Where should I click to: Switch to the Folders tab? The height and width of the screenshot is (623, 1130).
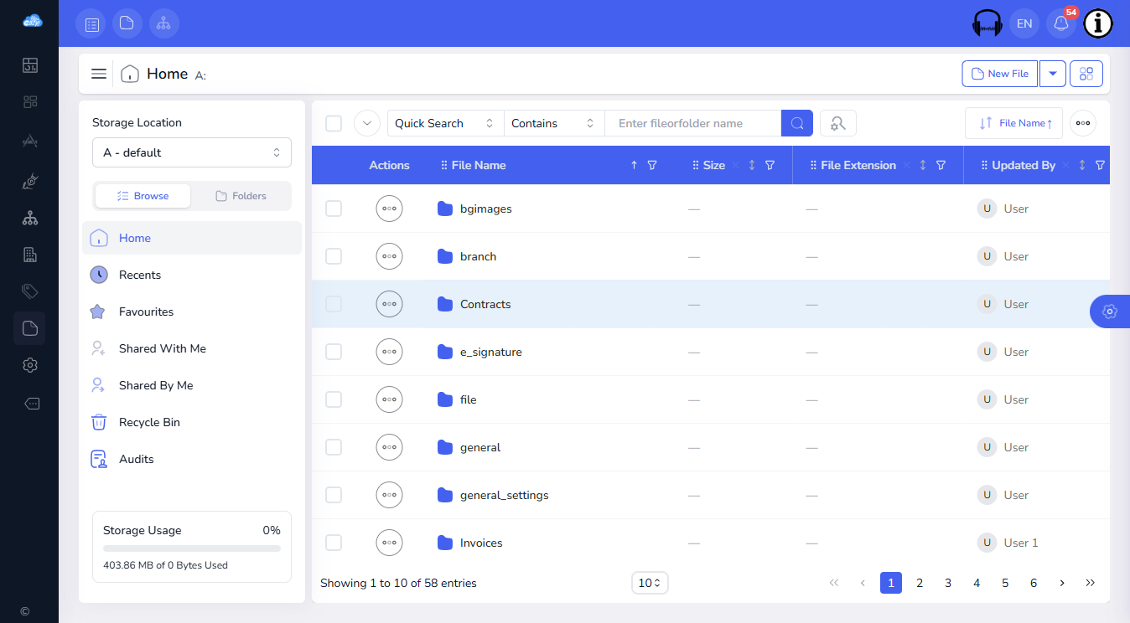tap(241, 196)
